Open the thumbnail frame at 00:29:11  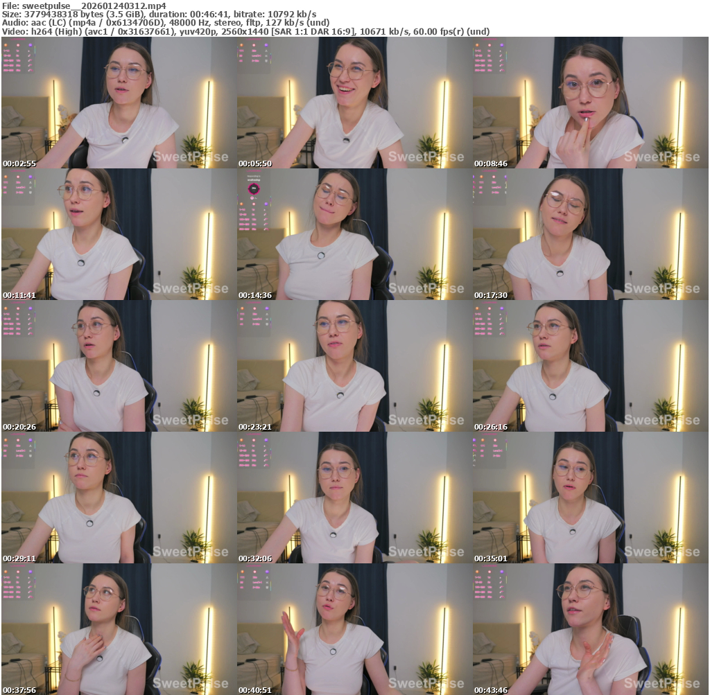click(119, 498)
